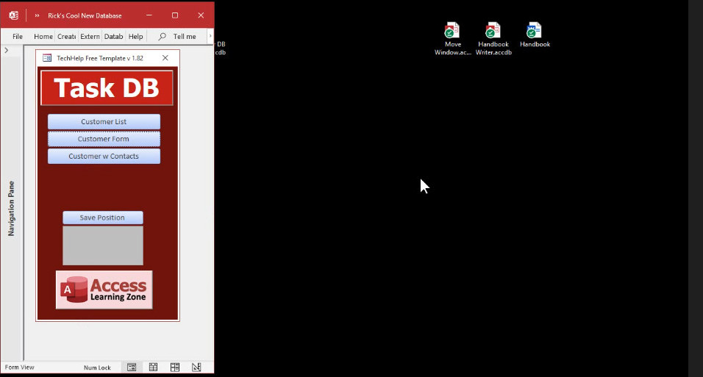
Task: Expand the Navigation Pane with the chevron
Action: [x=7, y=51]
